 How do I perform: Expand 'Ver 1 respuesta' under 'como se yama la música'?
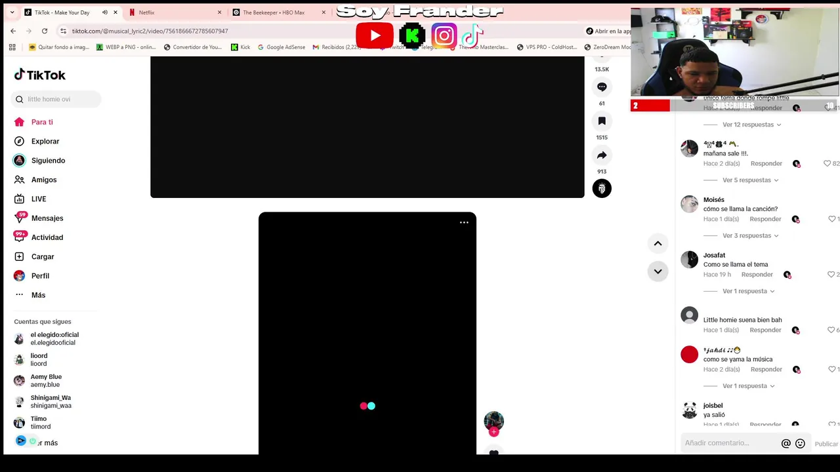(748, 386)
